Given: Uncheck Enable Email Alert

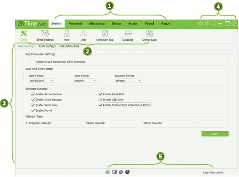Looking at the screenshot, I should point(100,94).
